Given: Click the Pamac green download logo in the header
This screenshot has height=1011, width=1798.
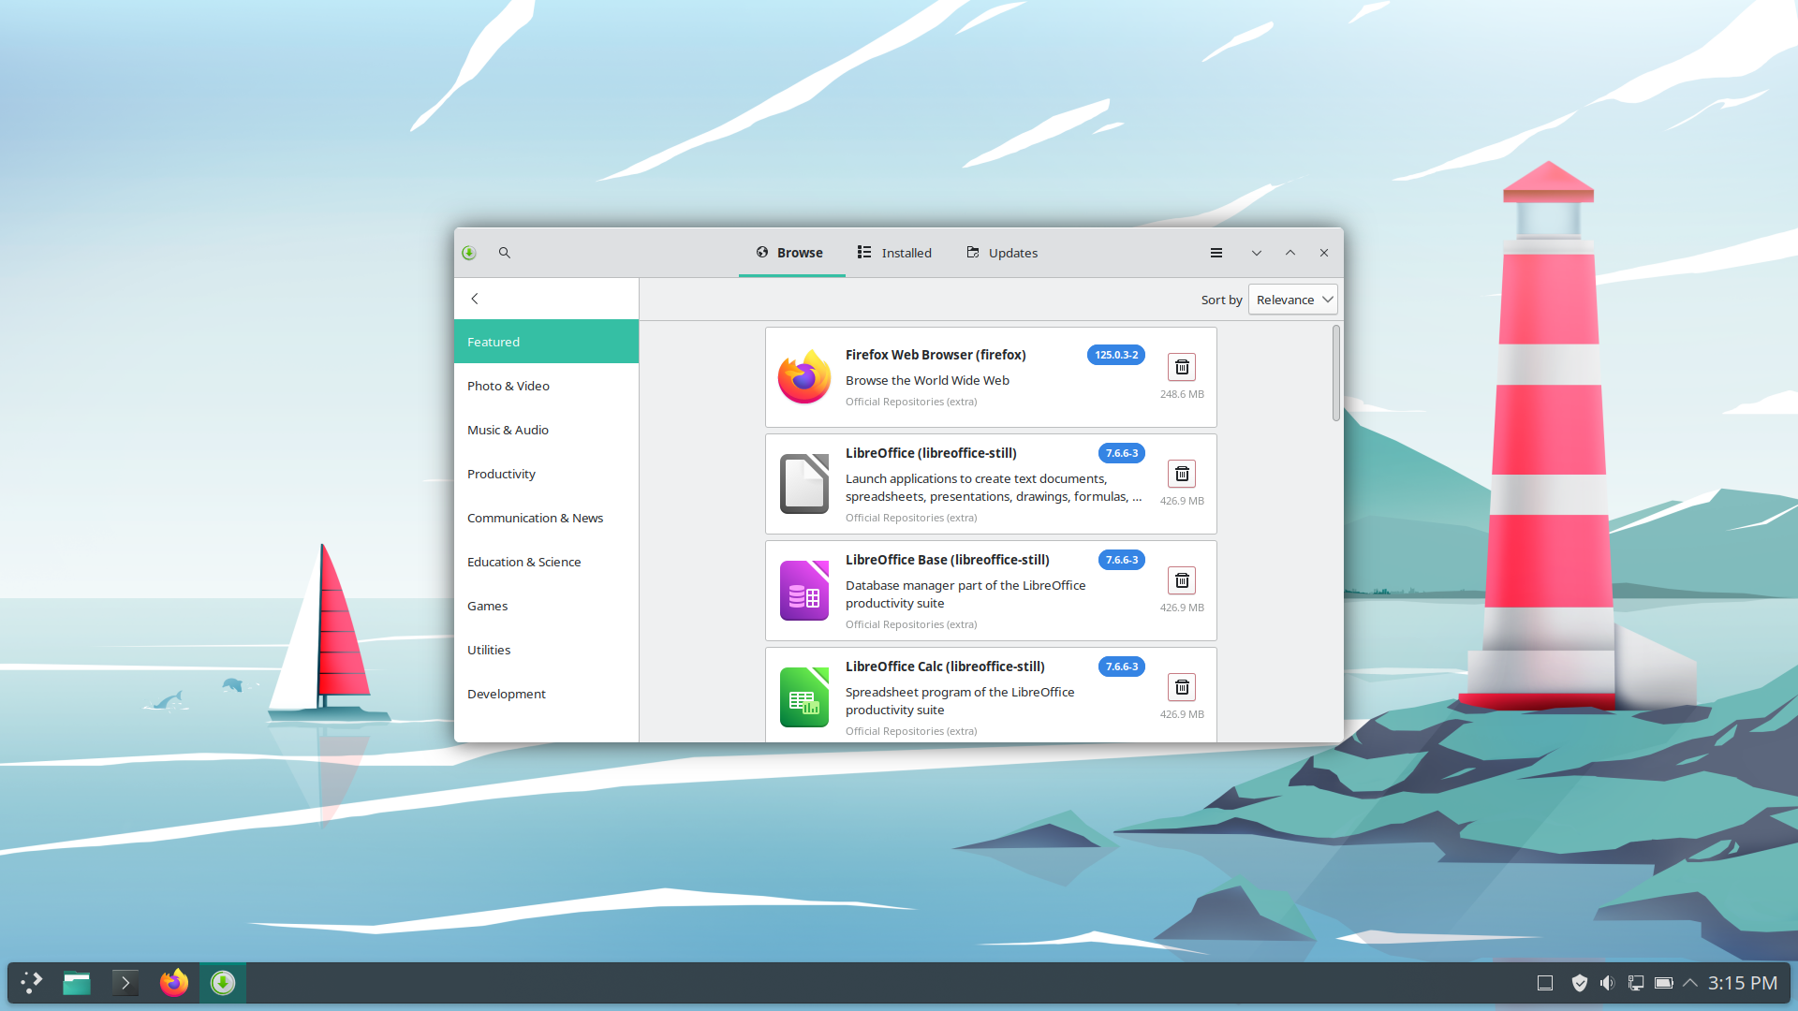Looking at the screenshot, I should tap(469, 253).
